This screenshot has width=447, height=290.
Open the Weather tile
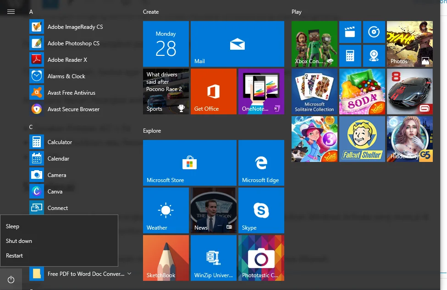pyautogui.click(x=166, y=210)
